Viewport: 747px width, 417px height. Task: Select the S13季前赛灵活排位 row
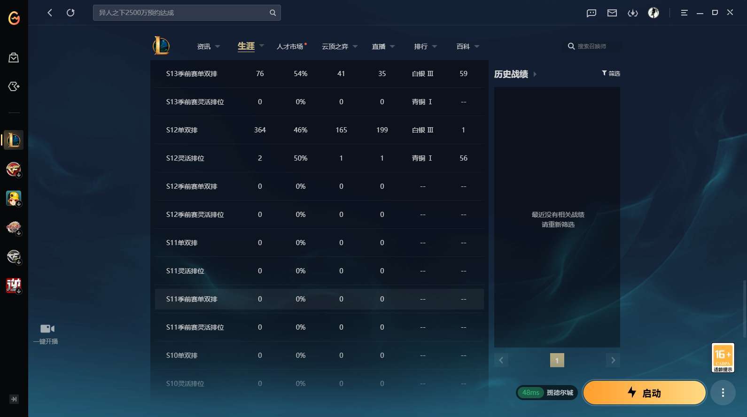[319, 102]
